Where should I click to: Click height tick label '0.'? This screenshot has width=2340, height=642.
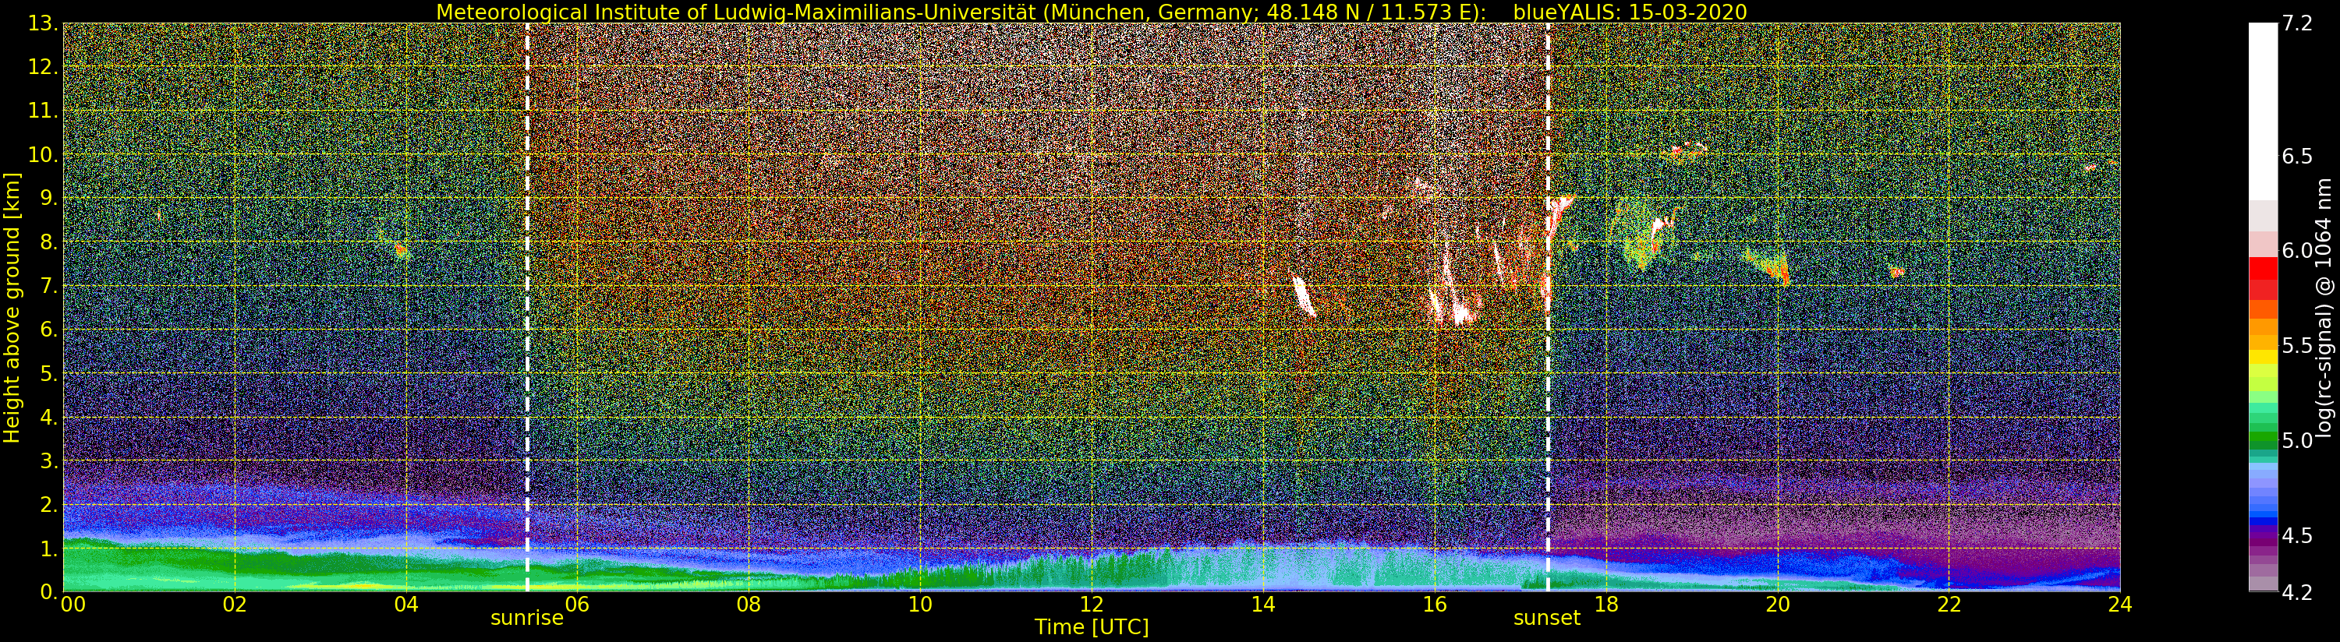point(49,592)
